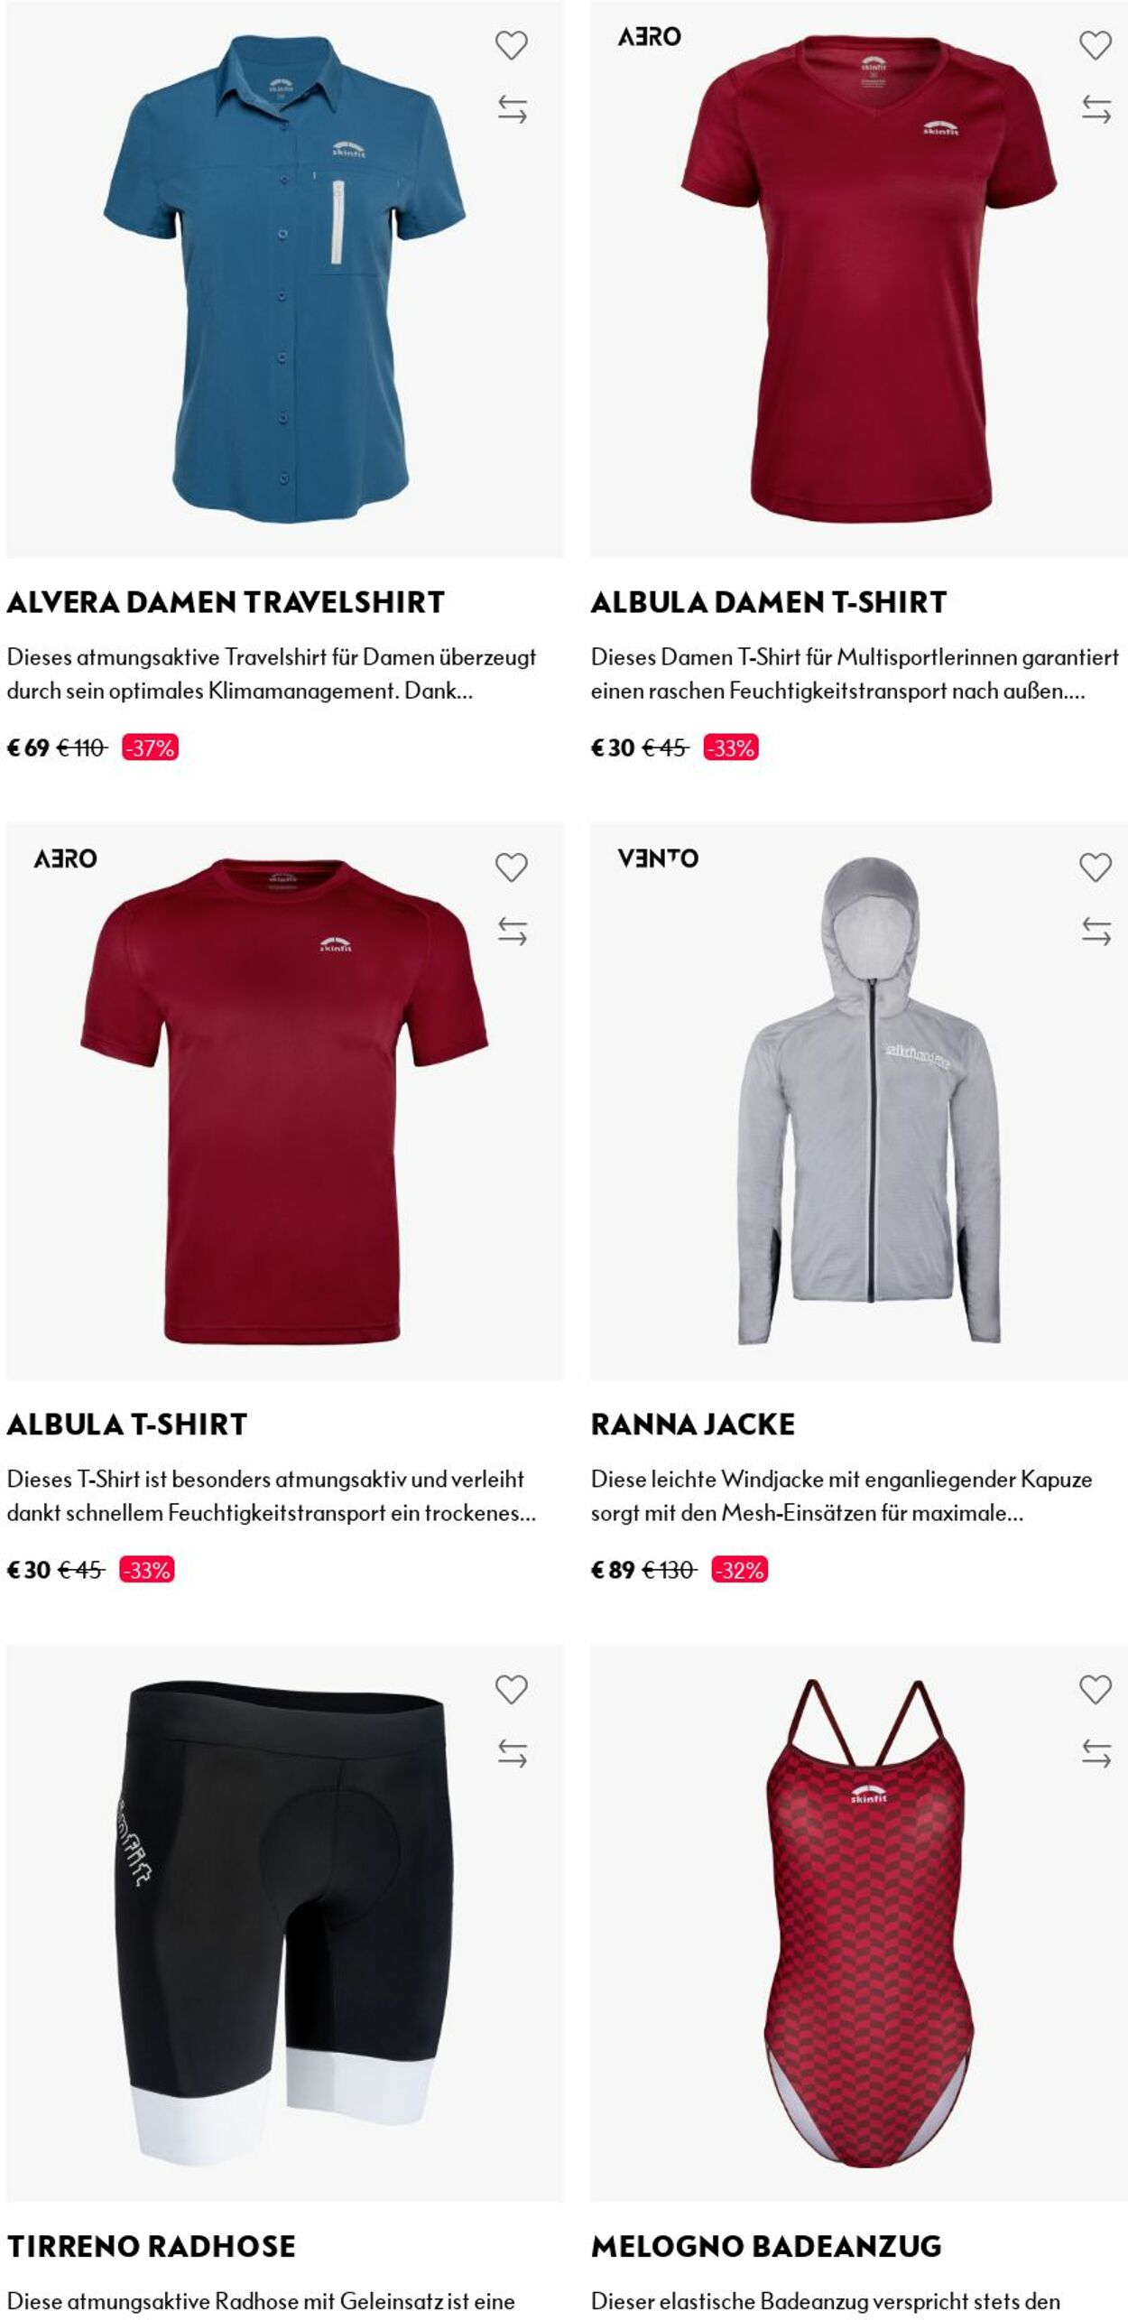1128x2320 pixels.
Task: Favorite the Albula Damen T-Shirt with heart
Action: click(1095, 45)
